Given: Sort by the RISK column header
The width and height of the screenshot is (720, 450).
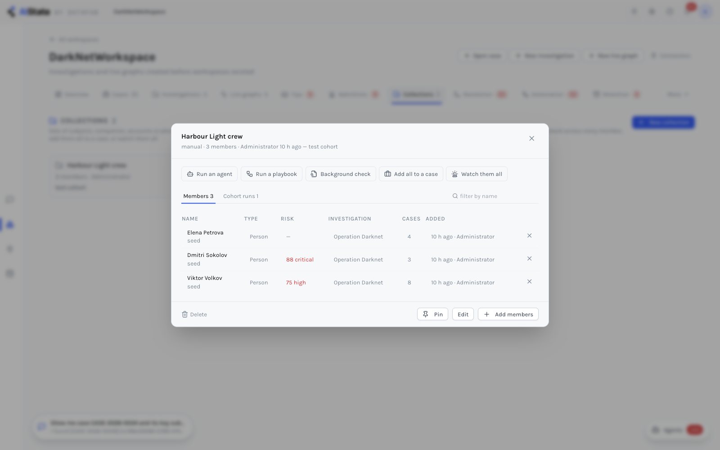Looking at the screenshot, I should [287, 219].
